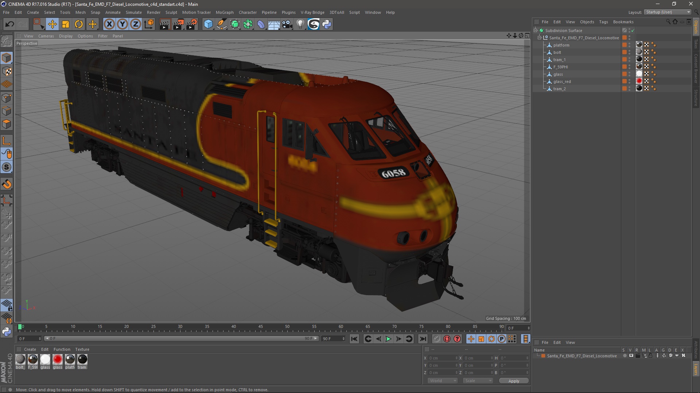Click the Undo arrow icon
The height and width of the screenshot is (393, 700).
pyautogui.click(x=10, y=24)
